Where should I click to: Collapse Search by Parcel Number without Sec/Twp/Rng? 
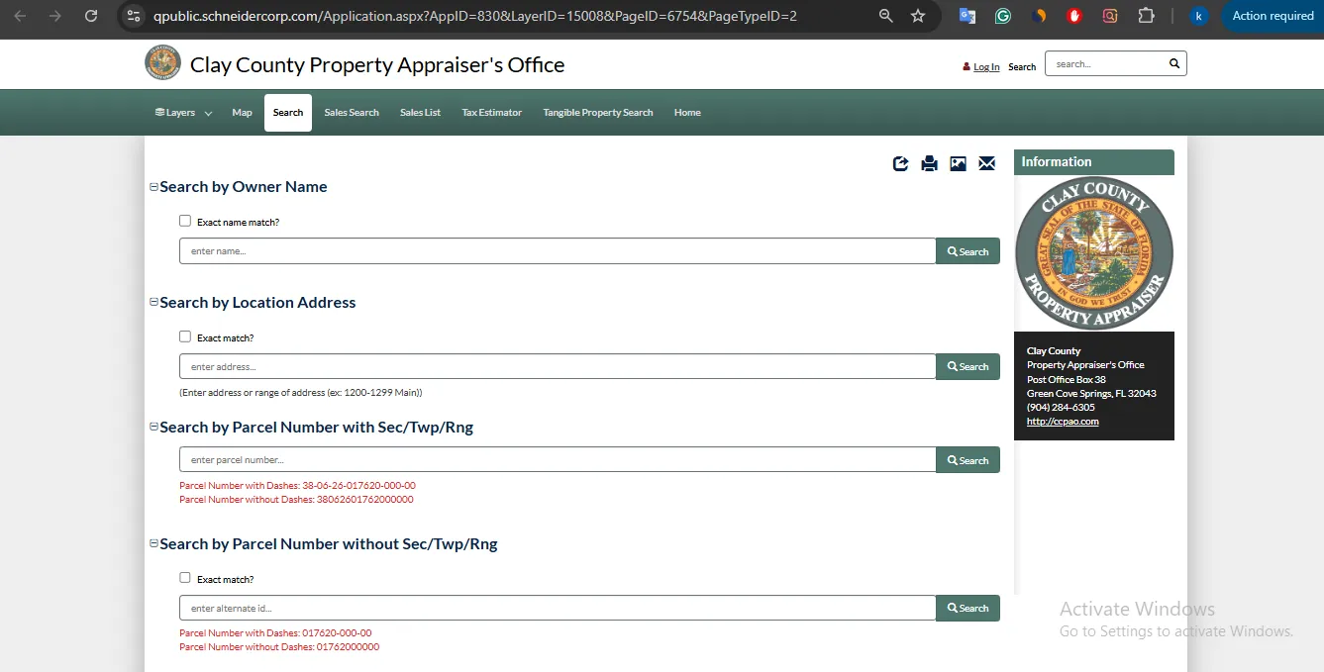tap(153, 544)
